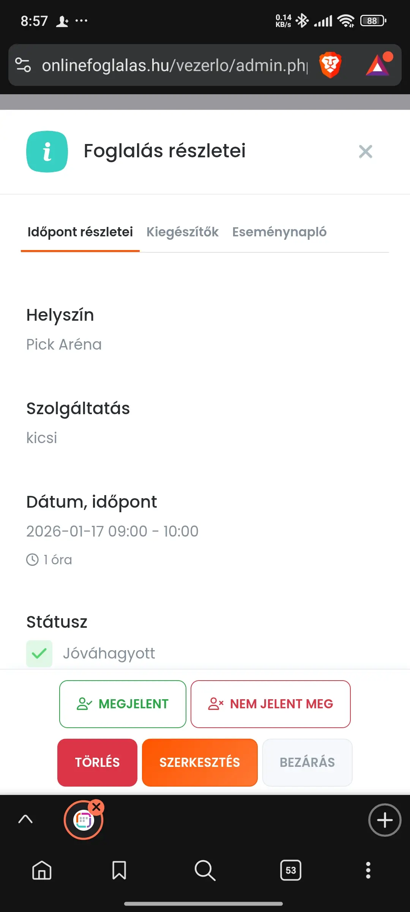The width and height of the screenshot is (410, 912).
Task: Tap the Brave Shields lion icon
Action: point(330,65)
